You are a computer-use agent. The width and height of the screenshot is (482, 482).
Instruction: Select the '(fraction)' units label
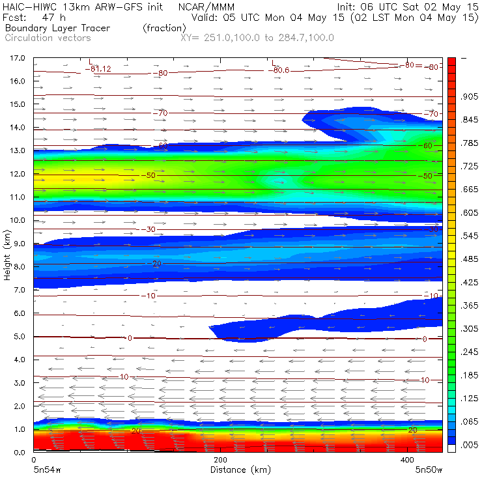tap(164, 28)
